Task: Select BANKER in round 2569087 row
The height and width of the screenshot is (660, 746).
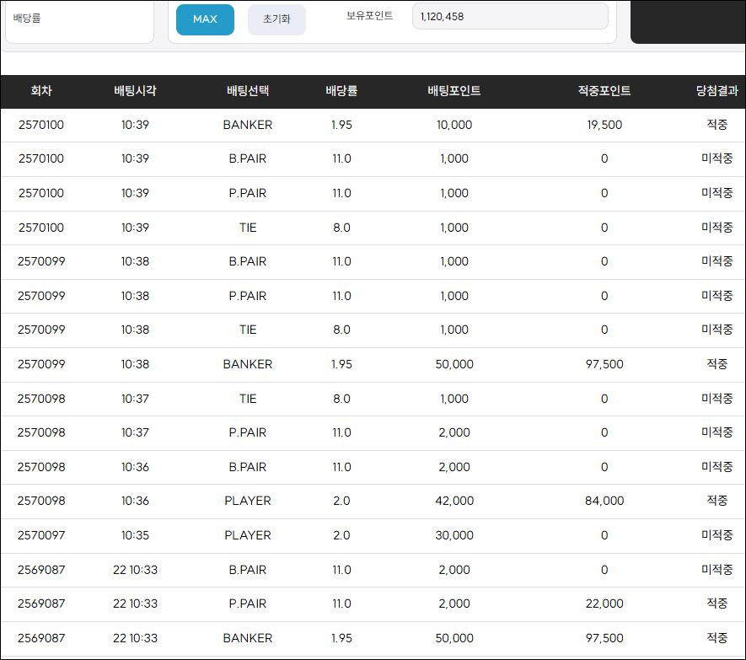Action: coord(248,638)
